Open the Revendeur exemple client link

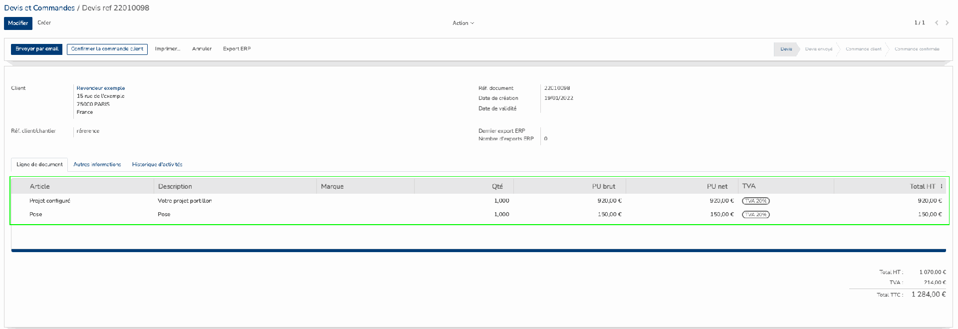101,88
